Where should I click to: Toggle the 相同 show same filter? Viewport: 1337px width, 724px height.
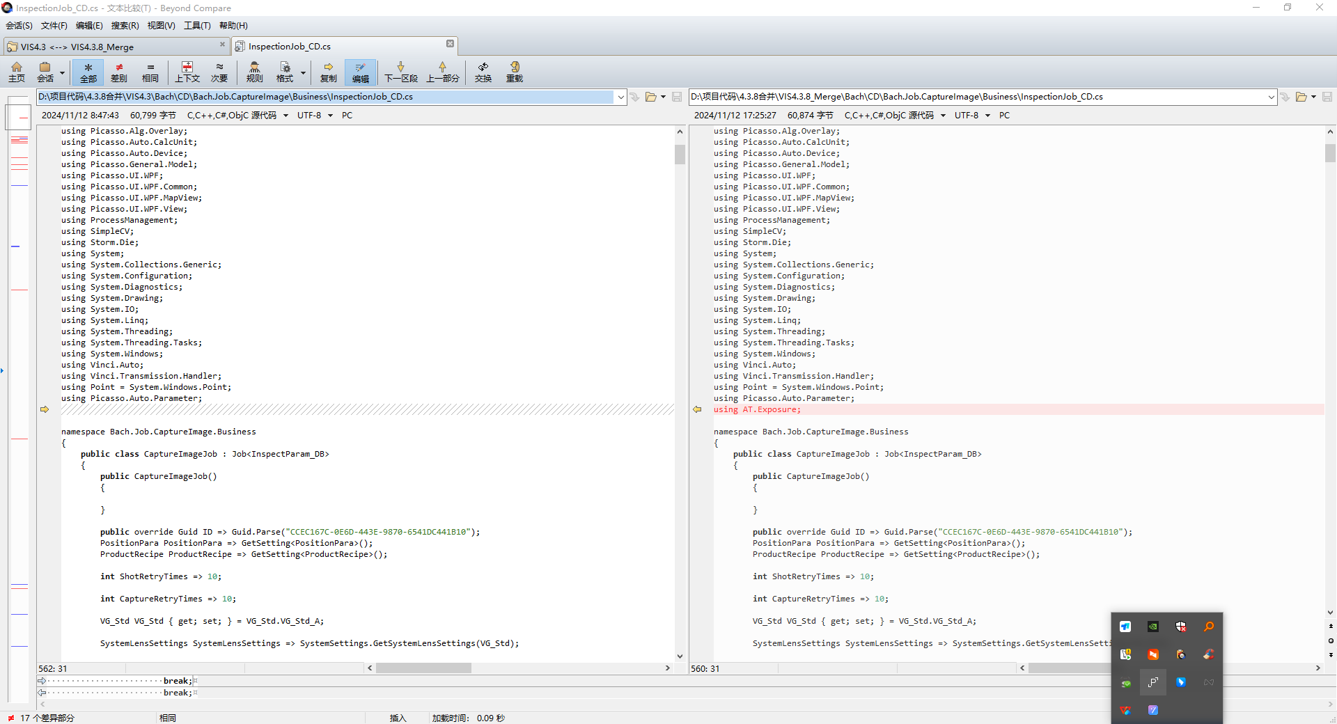(150, 72)
